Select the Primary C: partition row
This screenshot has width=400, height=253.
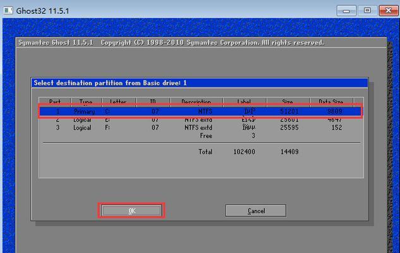[200, 111]
